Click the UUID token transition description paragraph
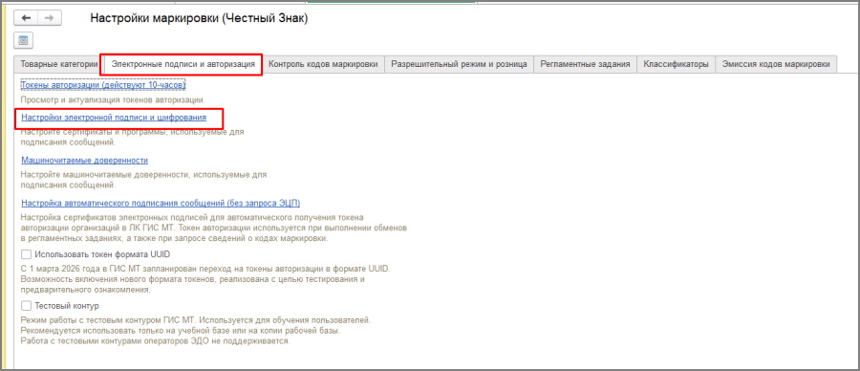 click(205, 279)
